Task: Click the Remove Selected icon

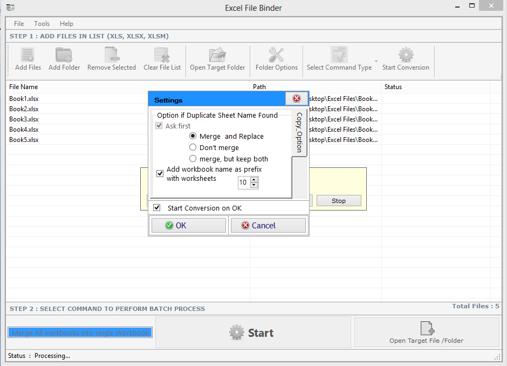Action: (x=112, y=55)
